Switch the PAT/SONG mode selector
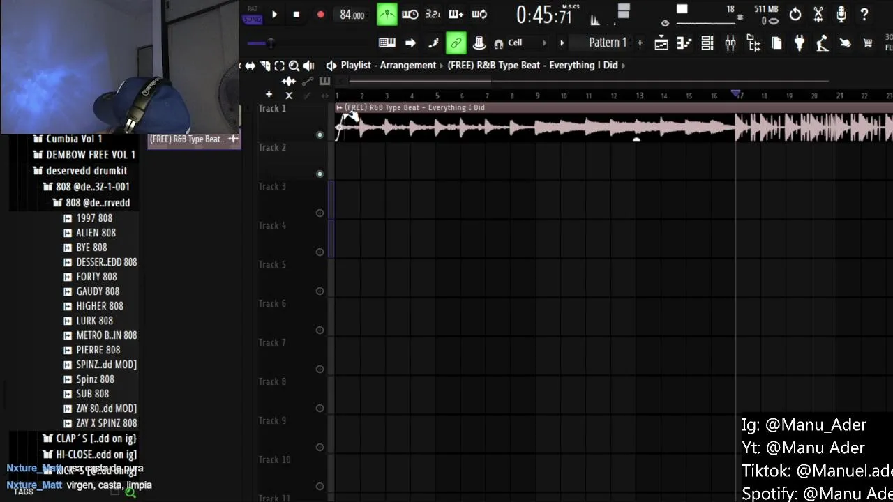This screenshot has height=502, width=893. tap(252, 15)
